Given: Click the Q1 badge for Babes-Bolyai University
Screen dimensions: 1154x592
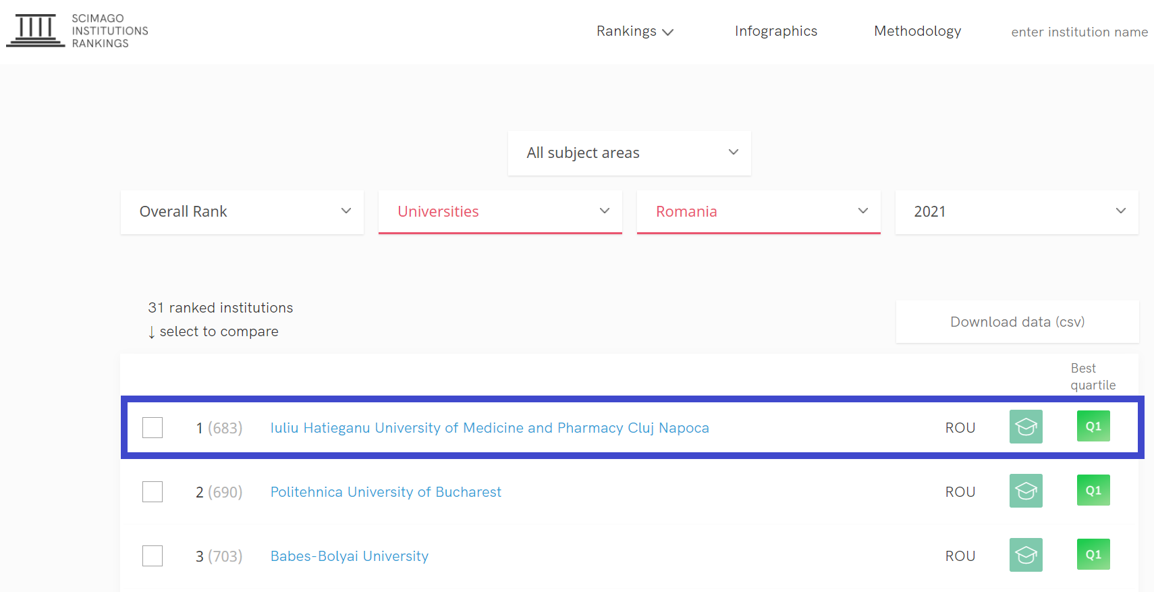Looking at the screenshot, I should [x=1093, y=554].
